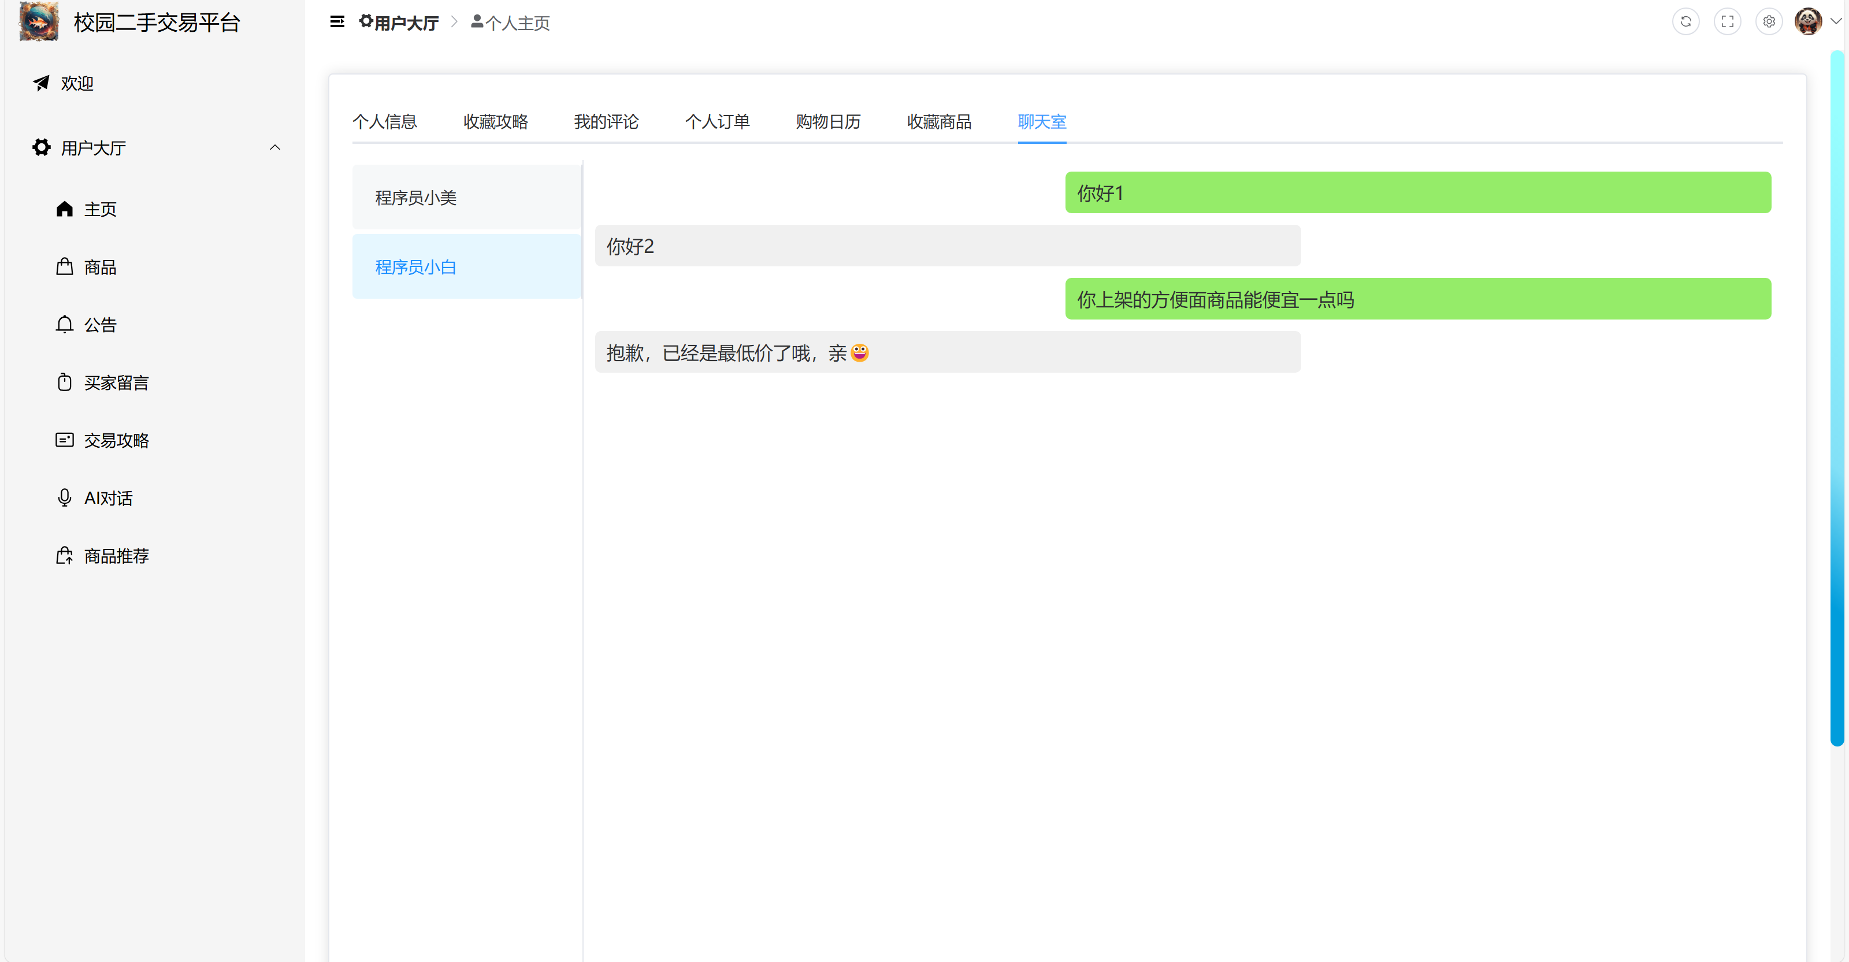Image resolution: width=1849 pixels, height=962 pixels.
Task: Switch to the 购物日历 tab
Action: click(x=827, y=121)
